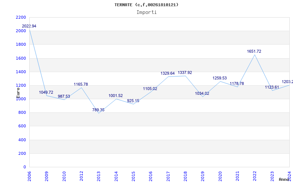Click x-axis year 2017
Image resolution: width=293 pixels, height=183 pixels.
pos(168,176)
